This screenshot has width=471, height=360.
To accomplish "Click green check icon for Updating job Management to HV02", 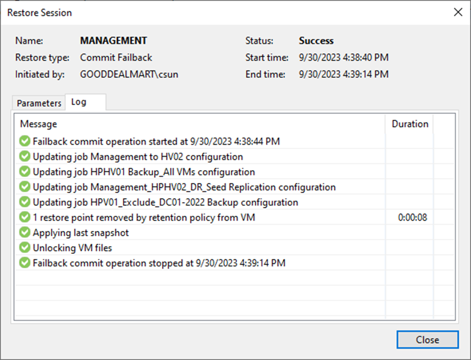I will 24,157.
